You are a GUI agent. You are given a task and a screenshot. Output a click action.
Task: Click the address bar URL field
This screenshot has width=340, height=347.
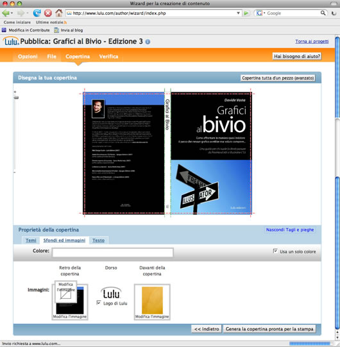click(154, 13)
